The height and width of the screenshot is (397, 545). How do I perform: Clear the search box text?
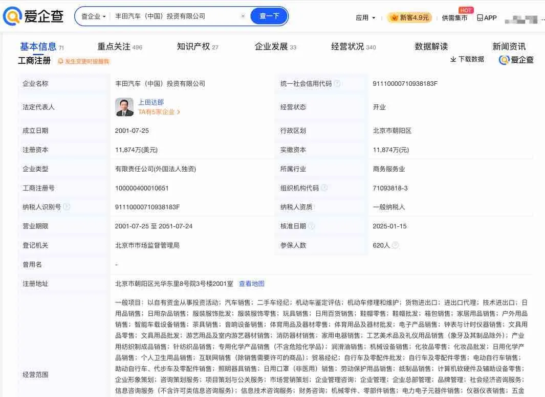click(243, 16)
